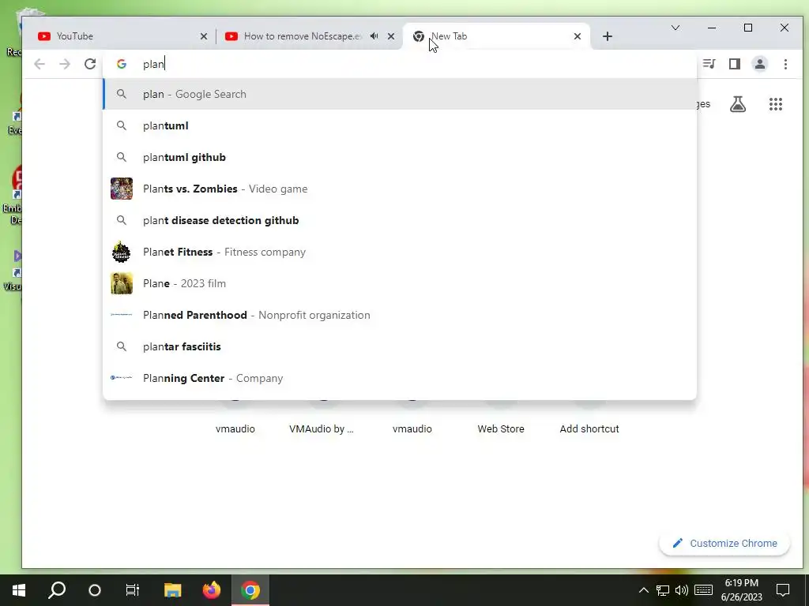Open Task View icon
This screenshot has width=809, height=606.
click(133, 590)
